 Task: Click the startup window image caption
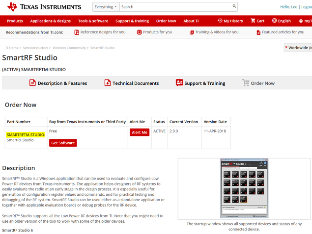point(244,227)
